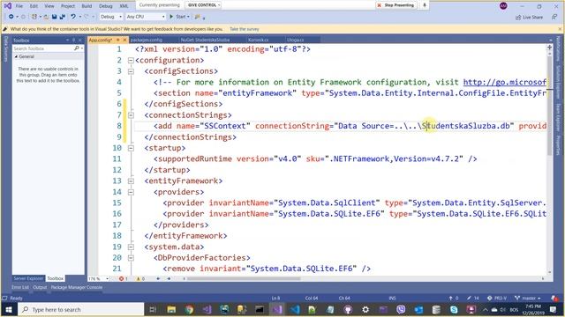
Task: Click the user account avatar
Action: [503, 6]
